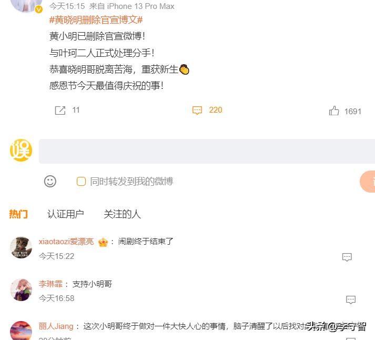Click the repost share icon

60,111
